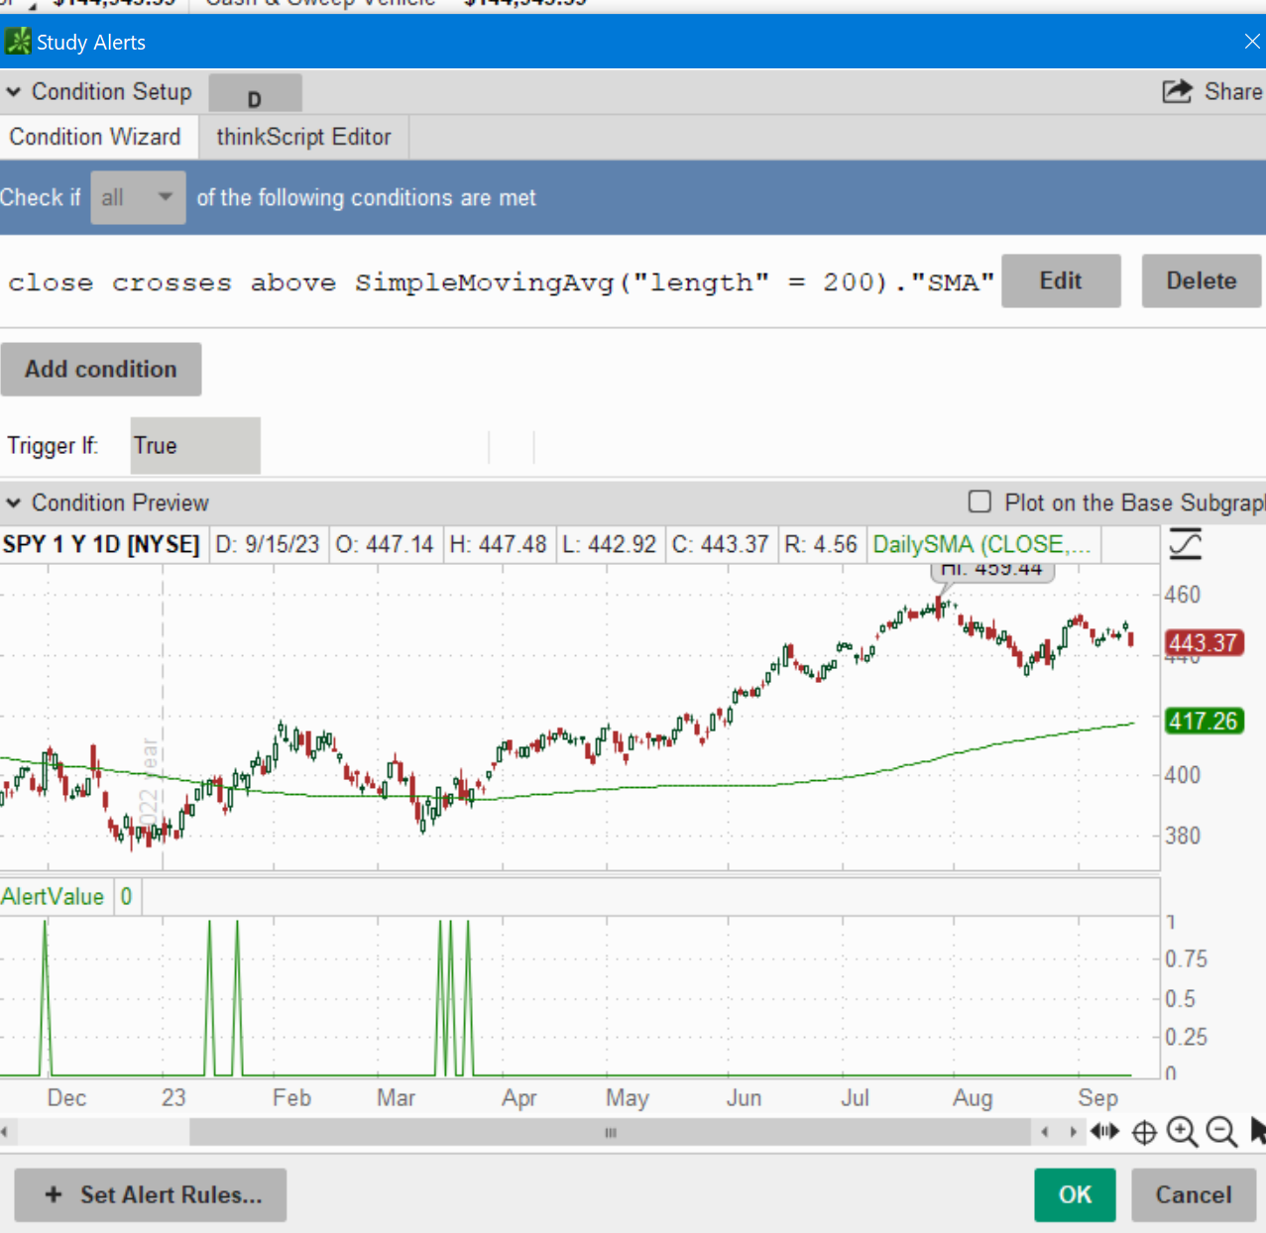This screenshot has height=1233, width=1266.
Task: Click the red 443.37 price bubble
Action: [1204, 643]
